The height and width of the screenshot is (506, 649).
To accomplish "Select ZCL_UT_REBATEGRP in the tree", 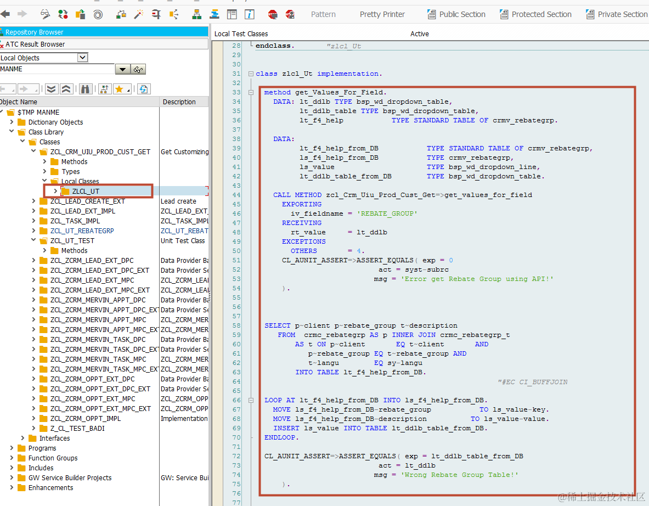I will (x=82, y=230).
